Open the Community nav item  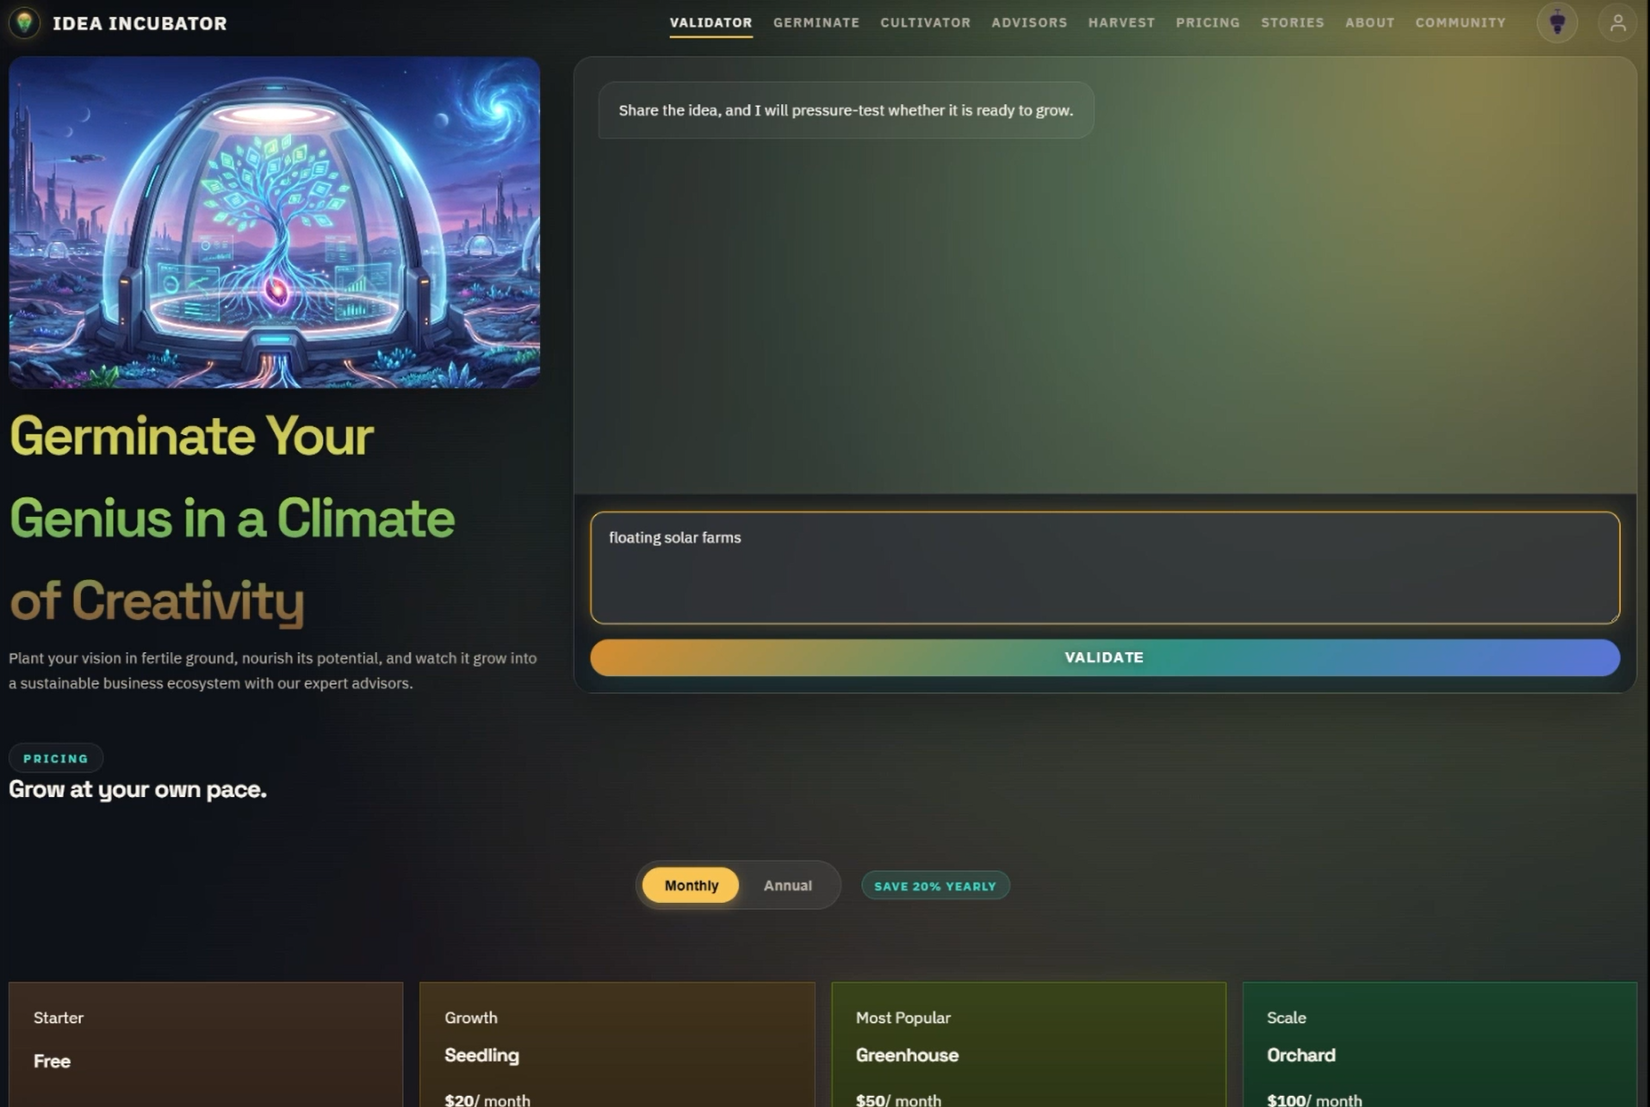1461,22
